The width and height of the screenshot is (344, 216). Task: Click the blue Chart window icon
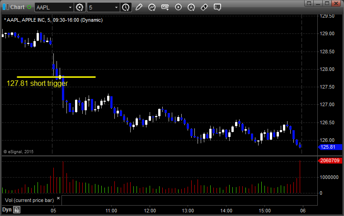click(6, 7)
